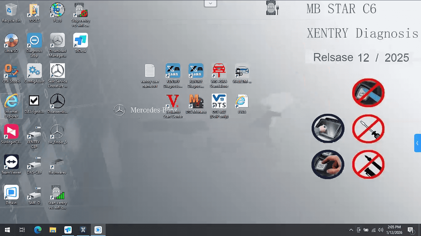Open the Windows Start menu
421x236 pixels.
click(7, 230)
